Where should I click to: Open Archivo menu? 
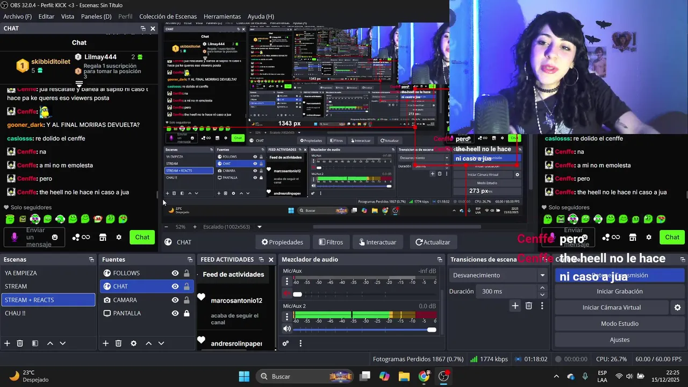pos(18,17)
